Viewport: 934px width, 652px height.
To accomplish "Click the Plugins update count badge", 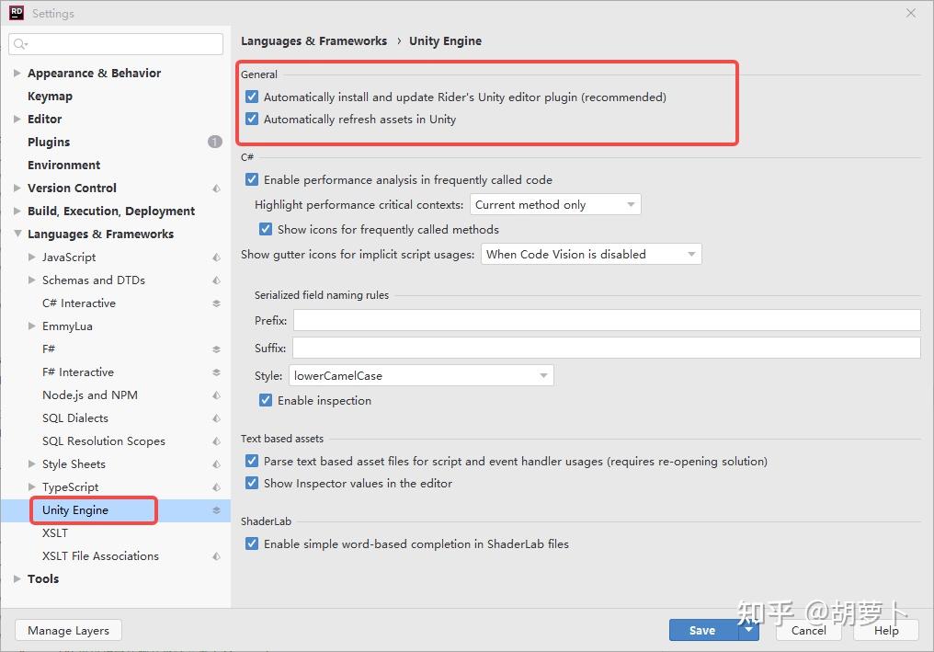I will point(214,142).
